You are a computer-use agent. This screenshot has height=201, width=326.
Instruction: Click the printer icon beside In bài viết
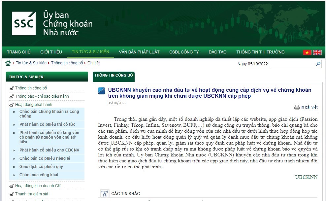tap(297, 108)
